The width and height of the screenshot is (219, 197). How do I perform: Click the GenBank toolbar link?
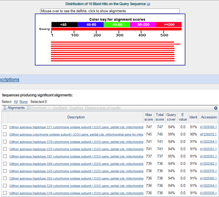pos(60,108)
